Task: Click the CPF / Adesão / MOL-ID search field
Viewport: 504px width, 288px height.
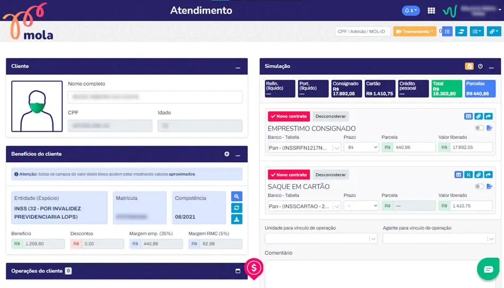Action: coord(362,31)
